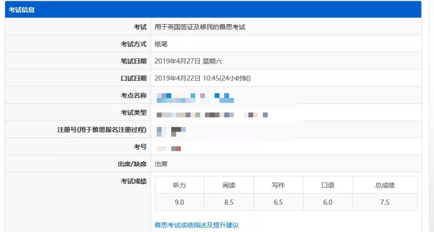Click the 写作 column header
Screen dimensions: 434x232
tap(278, 185)
